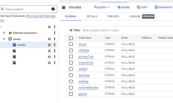Open the primaryTitle field link

86,57
